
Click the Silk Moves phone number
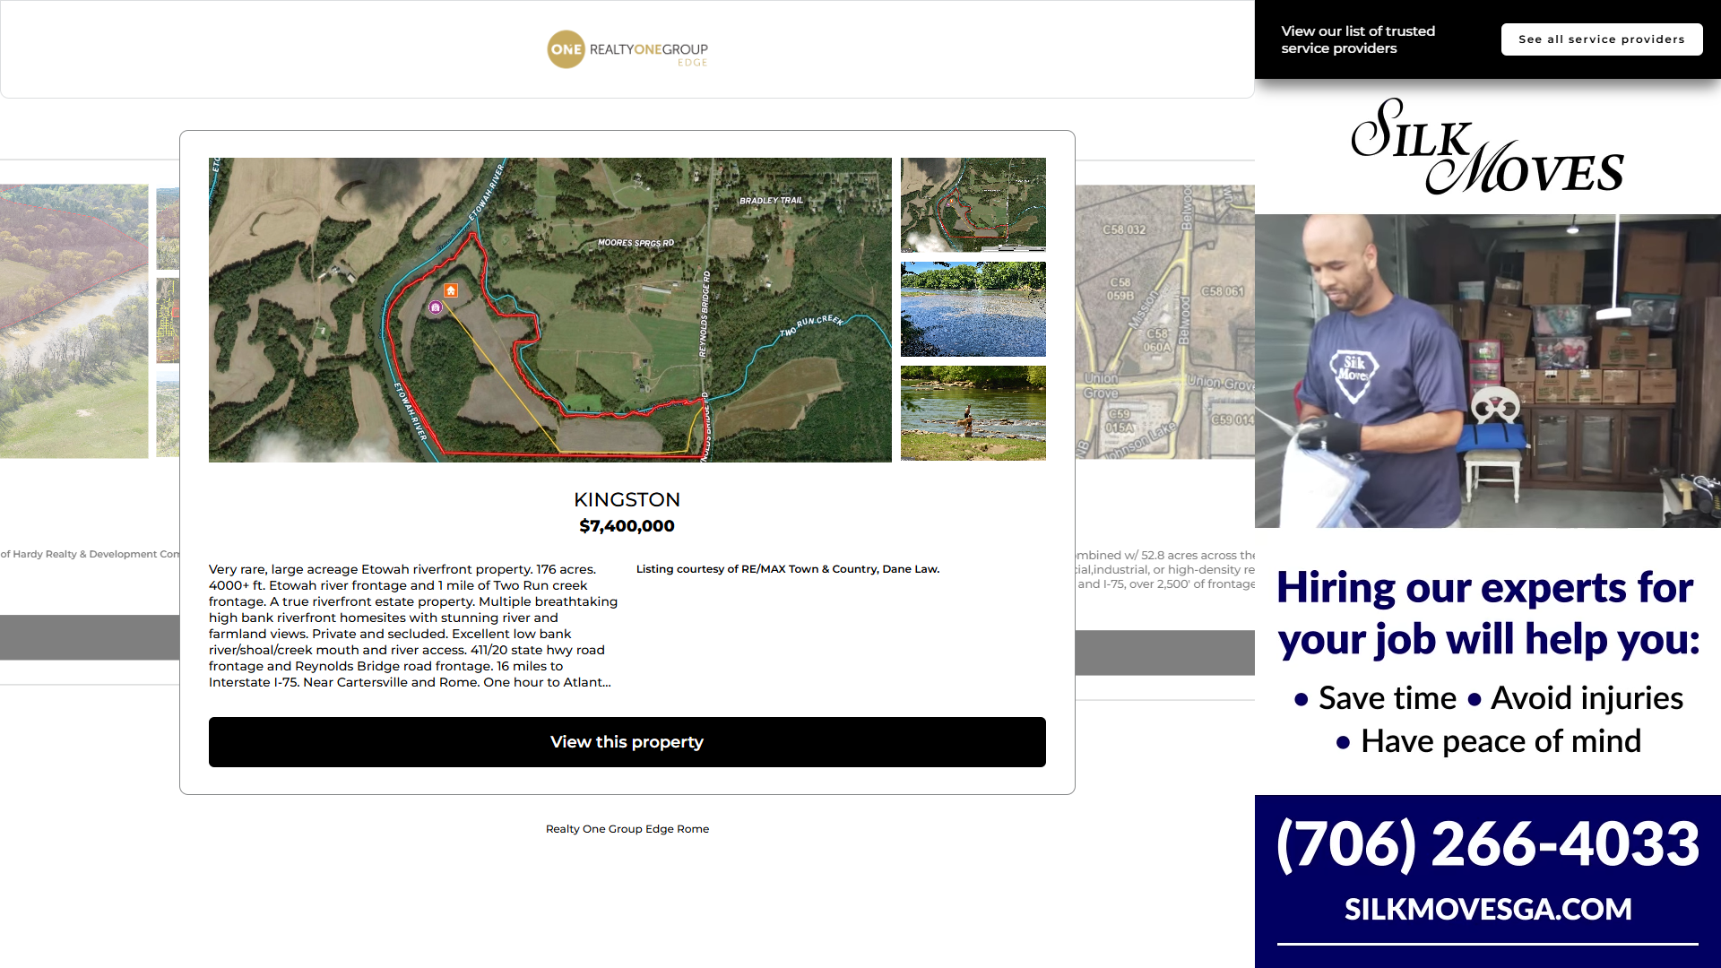1487,843
